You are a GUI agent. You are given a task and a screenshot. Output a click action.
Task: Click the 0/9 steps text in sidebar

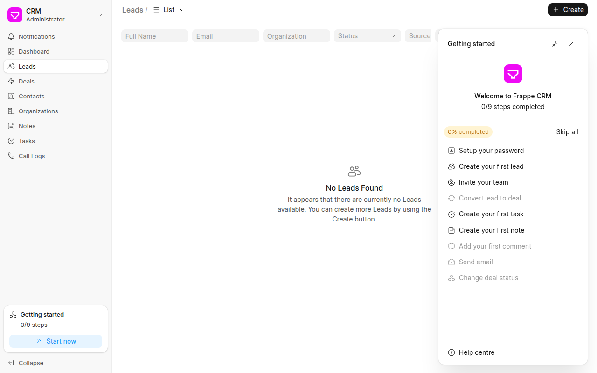pyautogui.click(x=34, y=325)
